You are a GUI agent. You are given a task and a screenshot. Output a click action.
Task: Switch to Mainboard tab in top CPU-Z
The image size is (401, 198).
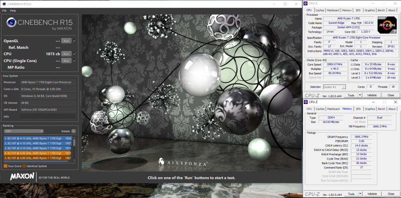click(x=333, y=10)
